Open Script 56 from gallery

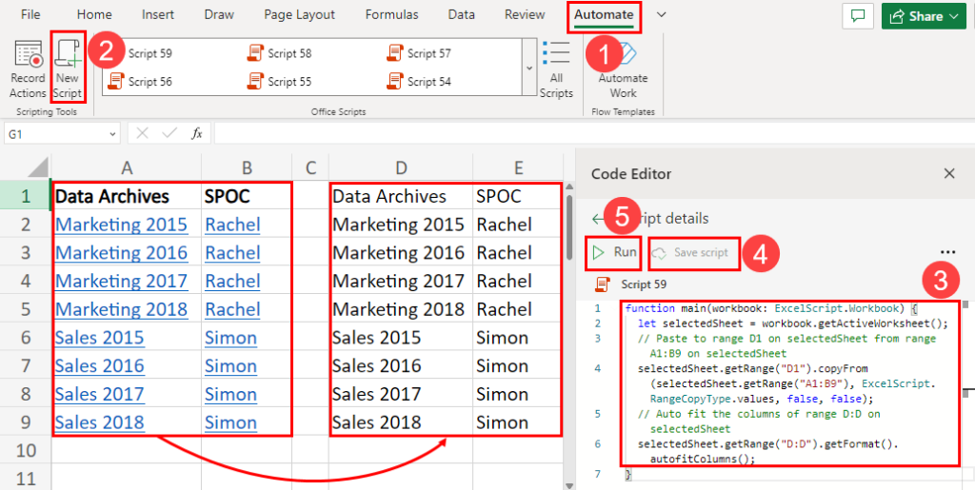pyautogui.click(x=140, y=82)
